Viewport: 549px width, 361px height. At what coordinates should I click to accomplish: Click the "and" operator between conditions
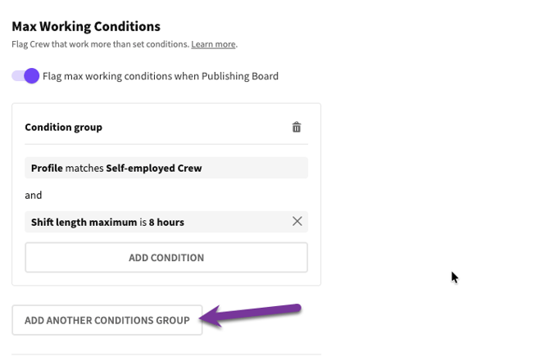[x=34, y=195]
